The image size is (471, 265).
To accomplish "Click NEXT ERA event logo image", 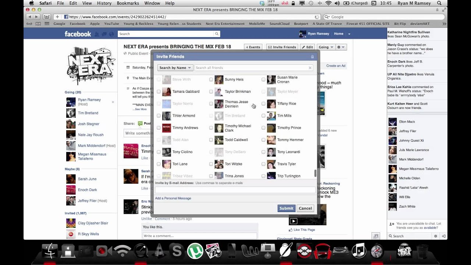I will 91,66.
